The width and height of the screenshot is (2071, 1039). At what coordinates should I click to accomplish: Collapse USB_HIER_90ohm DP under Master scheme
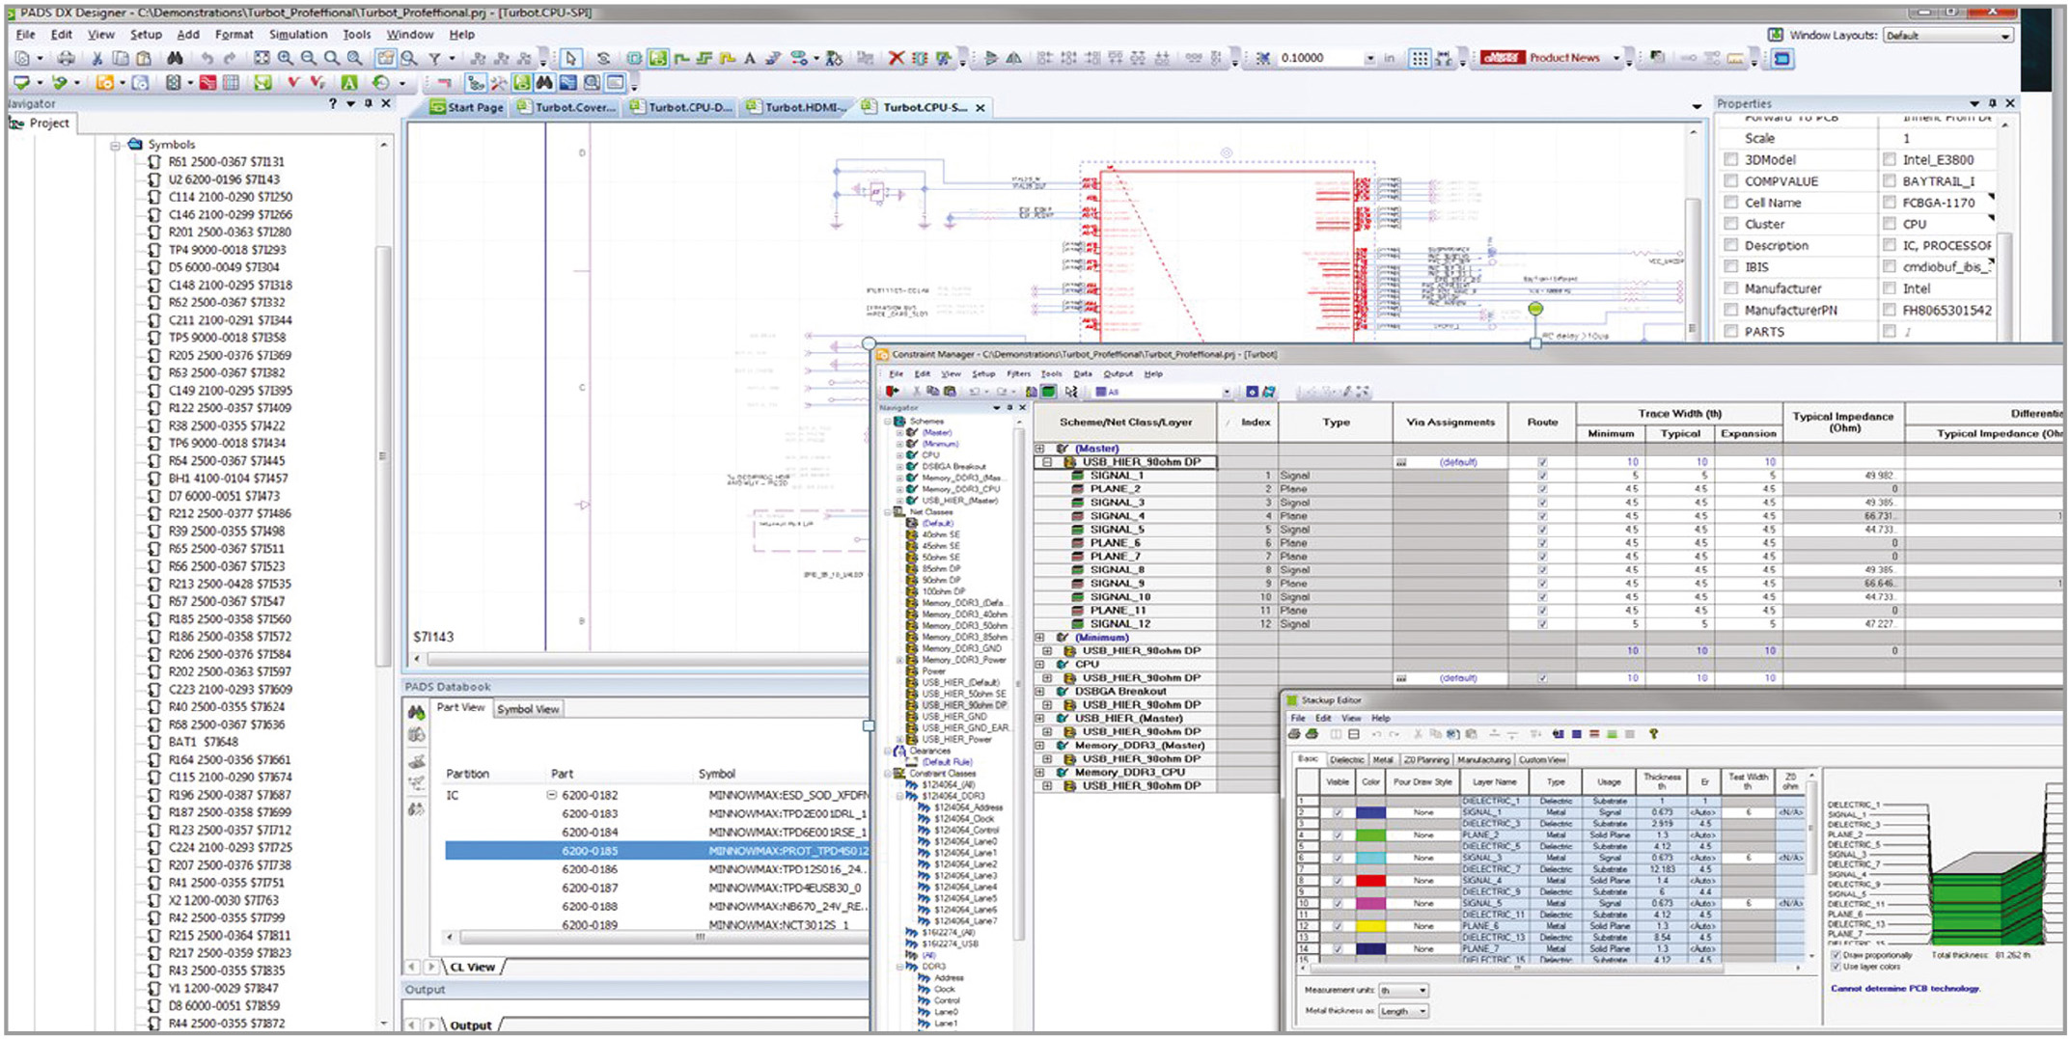point(1047,462)
